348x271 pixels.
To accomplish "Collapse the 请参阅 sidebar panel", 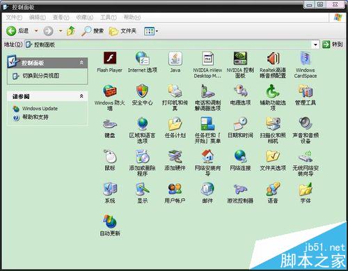I will [81, 96].
